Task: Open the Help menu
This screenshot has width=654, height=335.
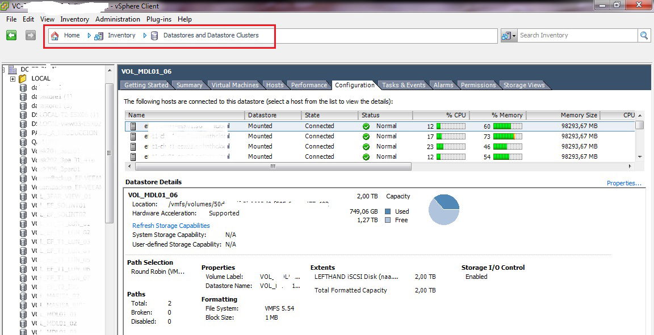Action: 185,19
